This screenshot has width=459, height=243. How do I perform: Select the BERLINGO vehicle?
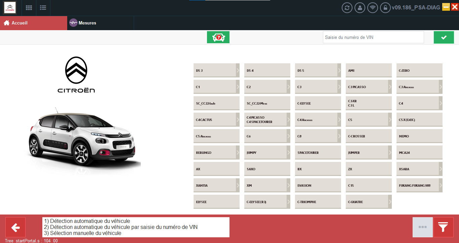(216, 153)
